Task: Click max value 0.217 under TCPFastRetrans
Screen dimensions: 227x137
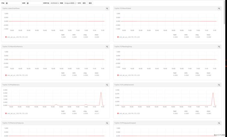Action: point(97,113)
